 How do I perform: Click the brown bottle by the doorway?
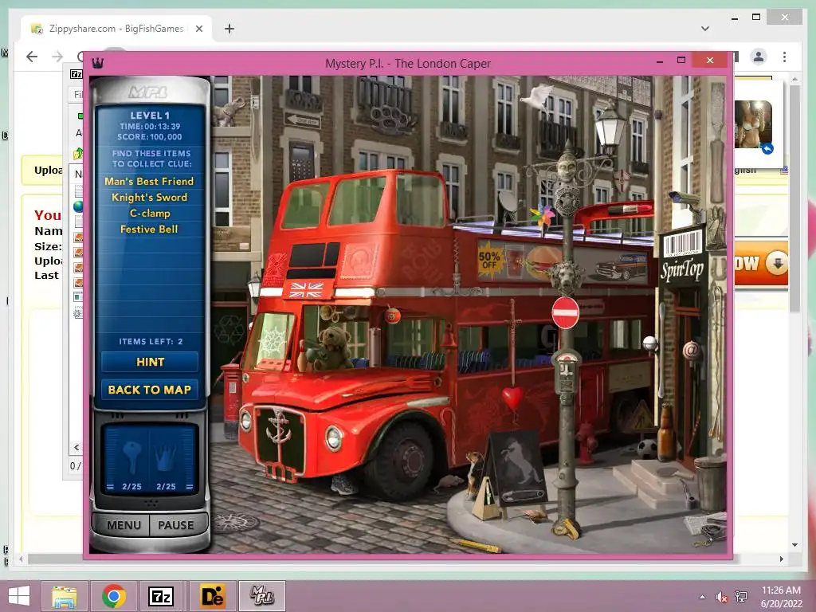pos(665,433)
